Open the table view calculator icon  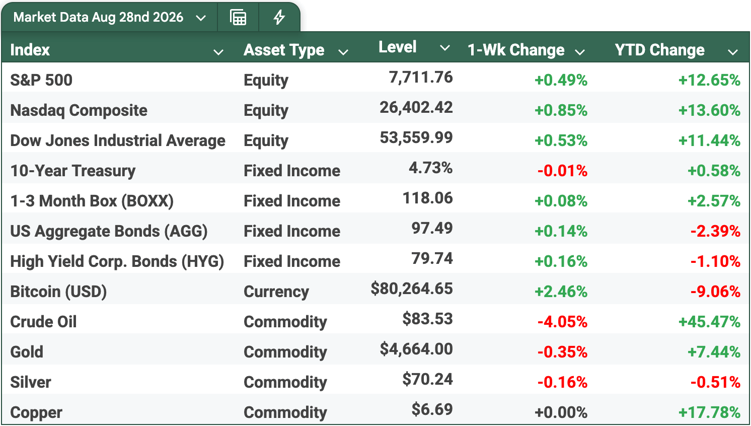(x=238, y=18)
